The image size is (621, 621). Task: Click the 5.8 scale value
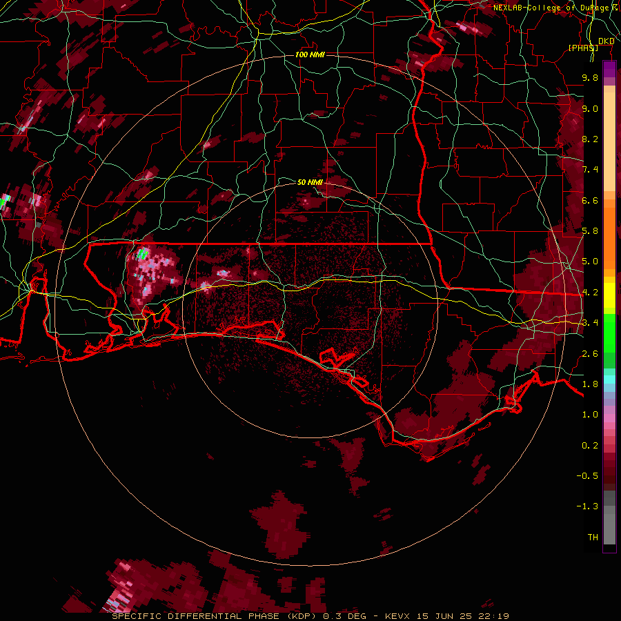pos(590,231)
